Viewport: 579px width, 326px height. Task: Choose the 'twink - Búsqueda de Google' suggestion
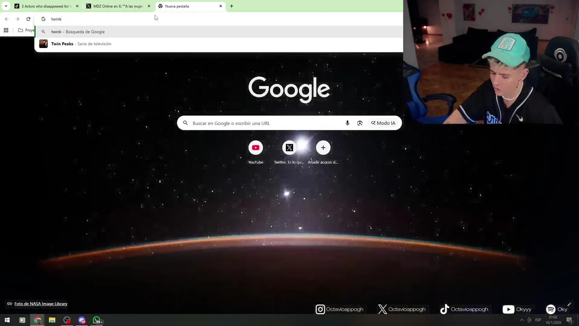click(x=218, y=32)
